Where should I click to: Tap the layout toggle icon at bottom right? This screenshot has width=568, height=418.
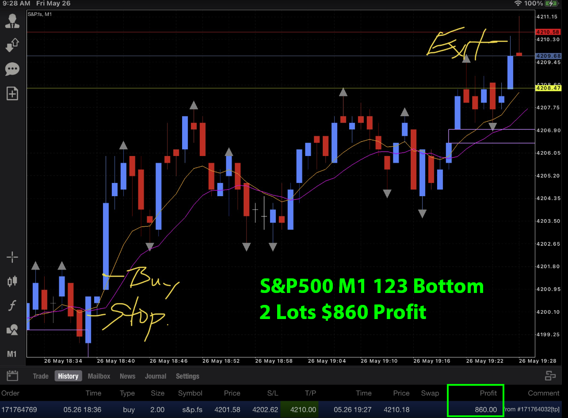(x=550, y=376)
